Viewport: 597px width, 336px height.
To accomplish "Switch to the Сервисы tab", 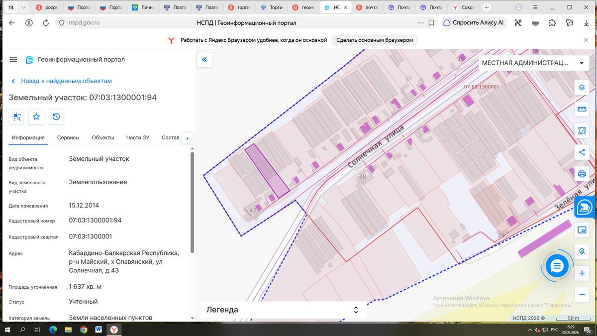I will coord(68,137).
